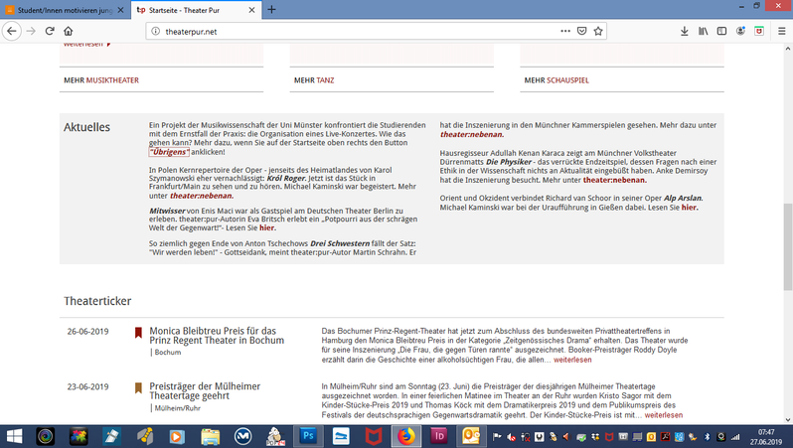This screenshot has height=448, width=793.
Task: Open the Library bookshelf icon
Action: (x=703, y=31)
